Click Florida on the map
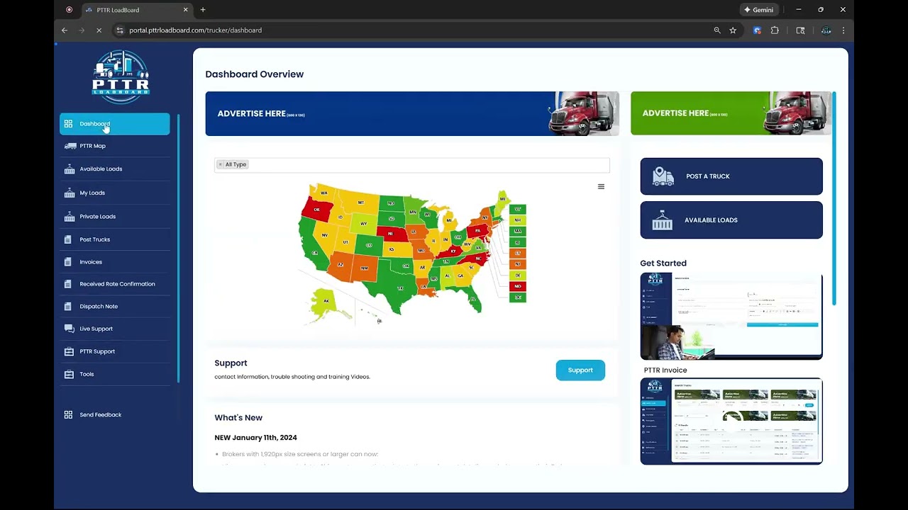 (470, 300)
